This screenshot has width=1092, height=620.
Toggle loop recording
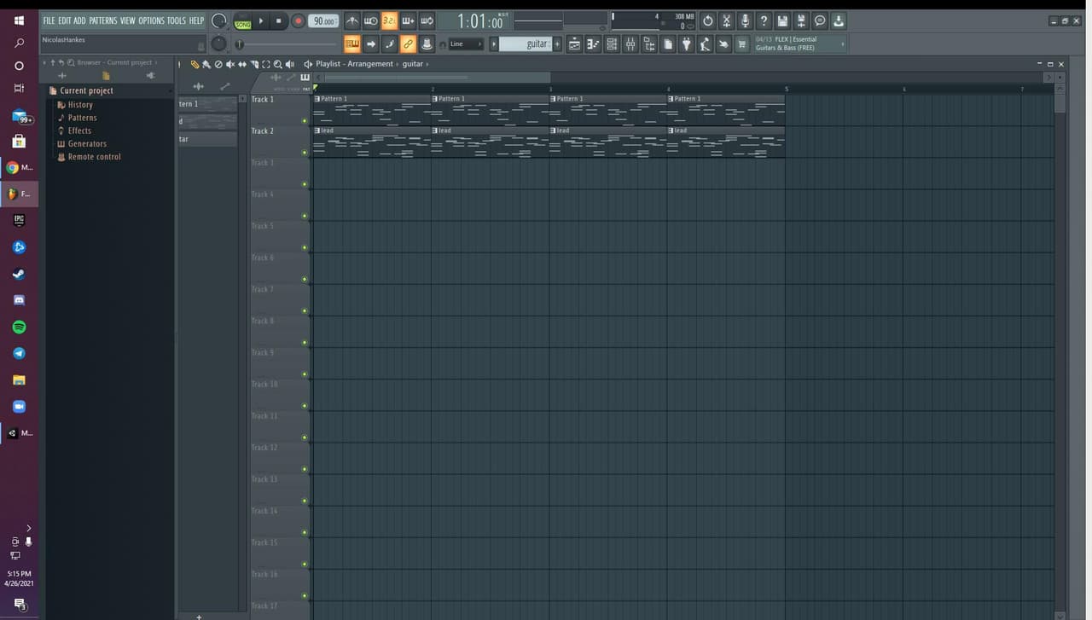(x=427, y=20)
